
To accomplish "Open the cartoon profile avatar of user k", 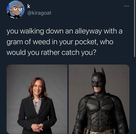I will (x=16, y=10).
